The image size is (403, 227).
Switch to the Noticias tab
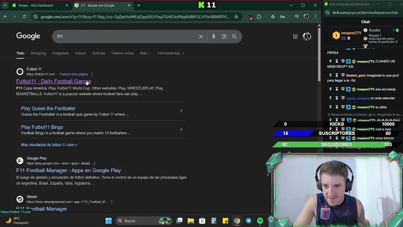99,53
